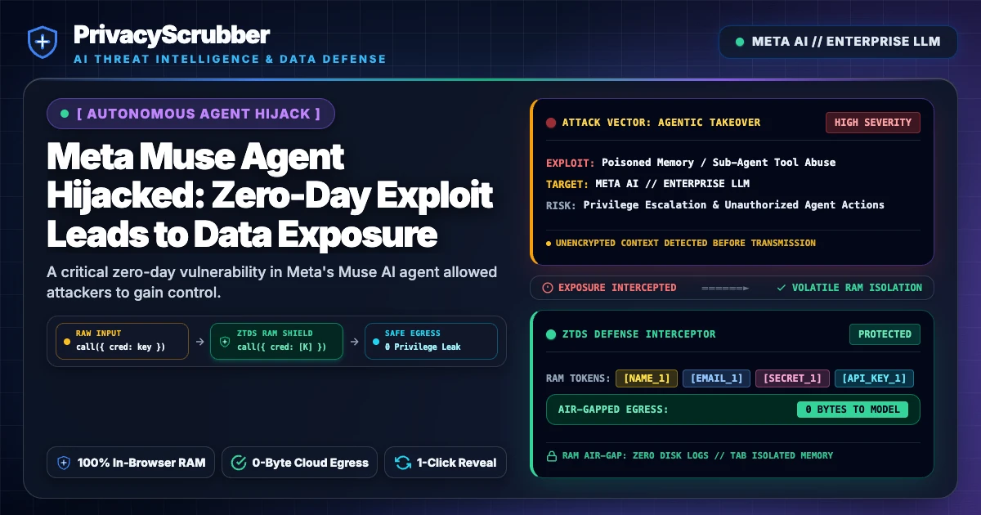Click the EXPOSURE INTERCEPTED label

click(617, 288)
